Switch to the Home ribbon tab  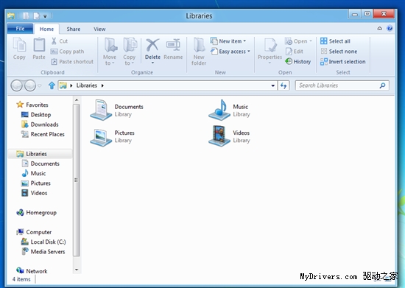[x=46, y=29]
